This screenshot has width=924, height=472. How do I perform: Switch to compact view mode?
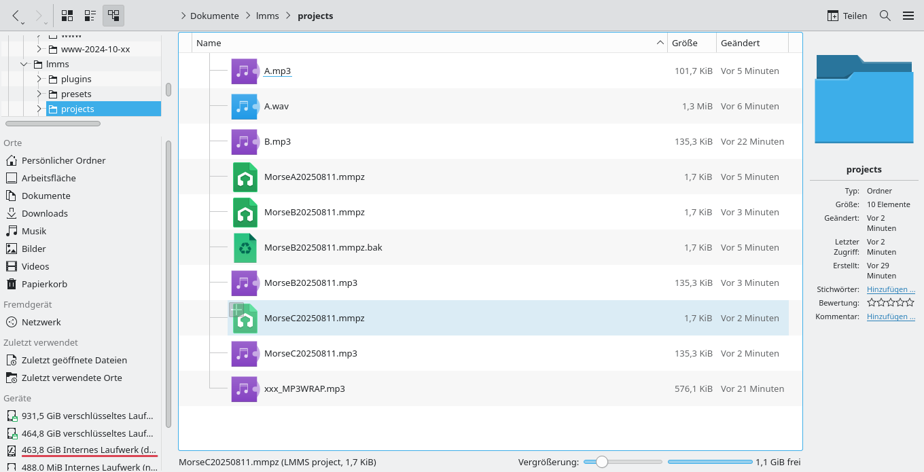[90, 16]
